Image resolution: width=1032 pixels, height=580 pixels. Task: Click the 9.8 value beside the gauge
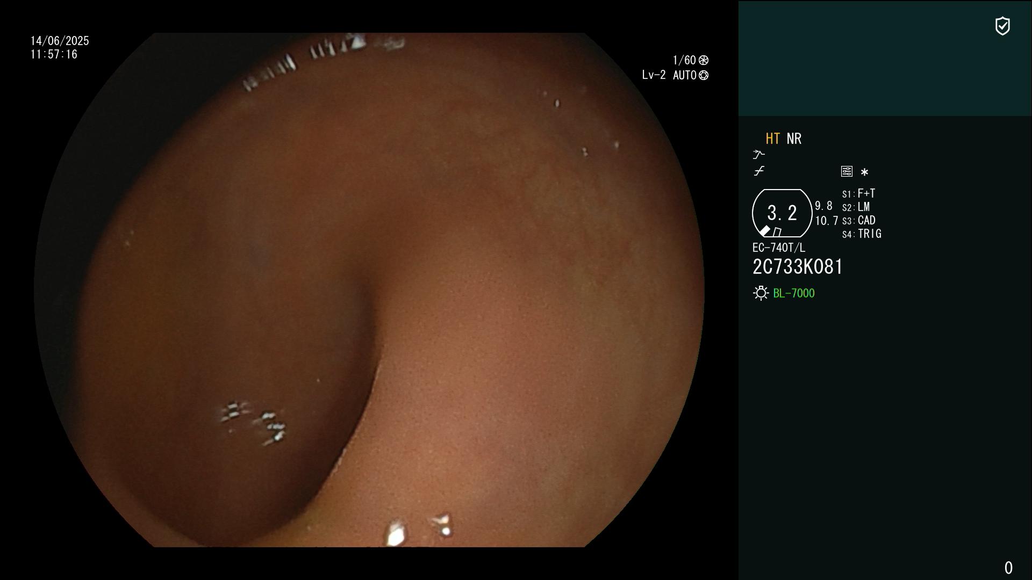click(x=823, y=206)
